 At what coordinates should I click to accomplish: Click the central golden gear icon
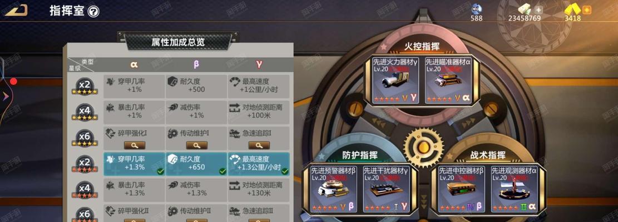(424, 147)
